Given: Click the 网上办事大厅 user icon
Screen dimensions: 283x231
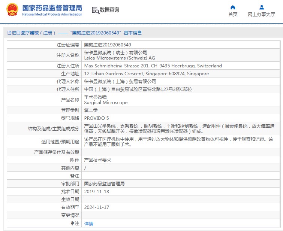Looking at the screenshot, I should pos(262,7).
